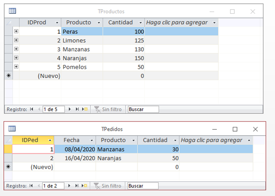Open IDProd column dropdown arrow

(x=57, y=23)
